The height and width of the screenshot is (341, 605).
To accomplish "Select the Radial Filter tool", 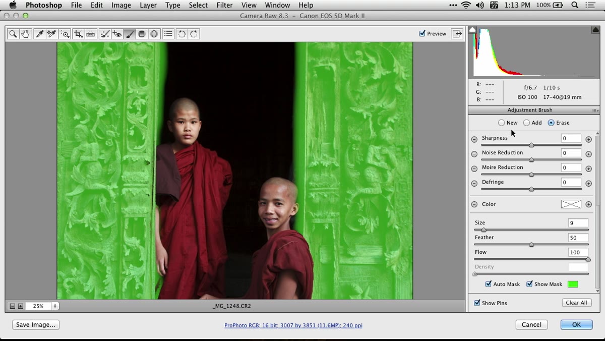I will [x=154, y=34].
